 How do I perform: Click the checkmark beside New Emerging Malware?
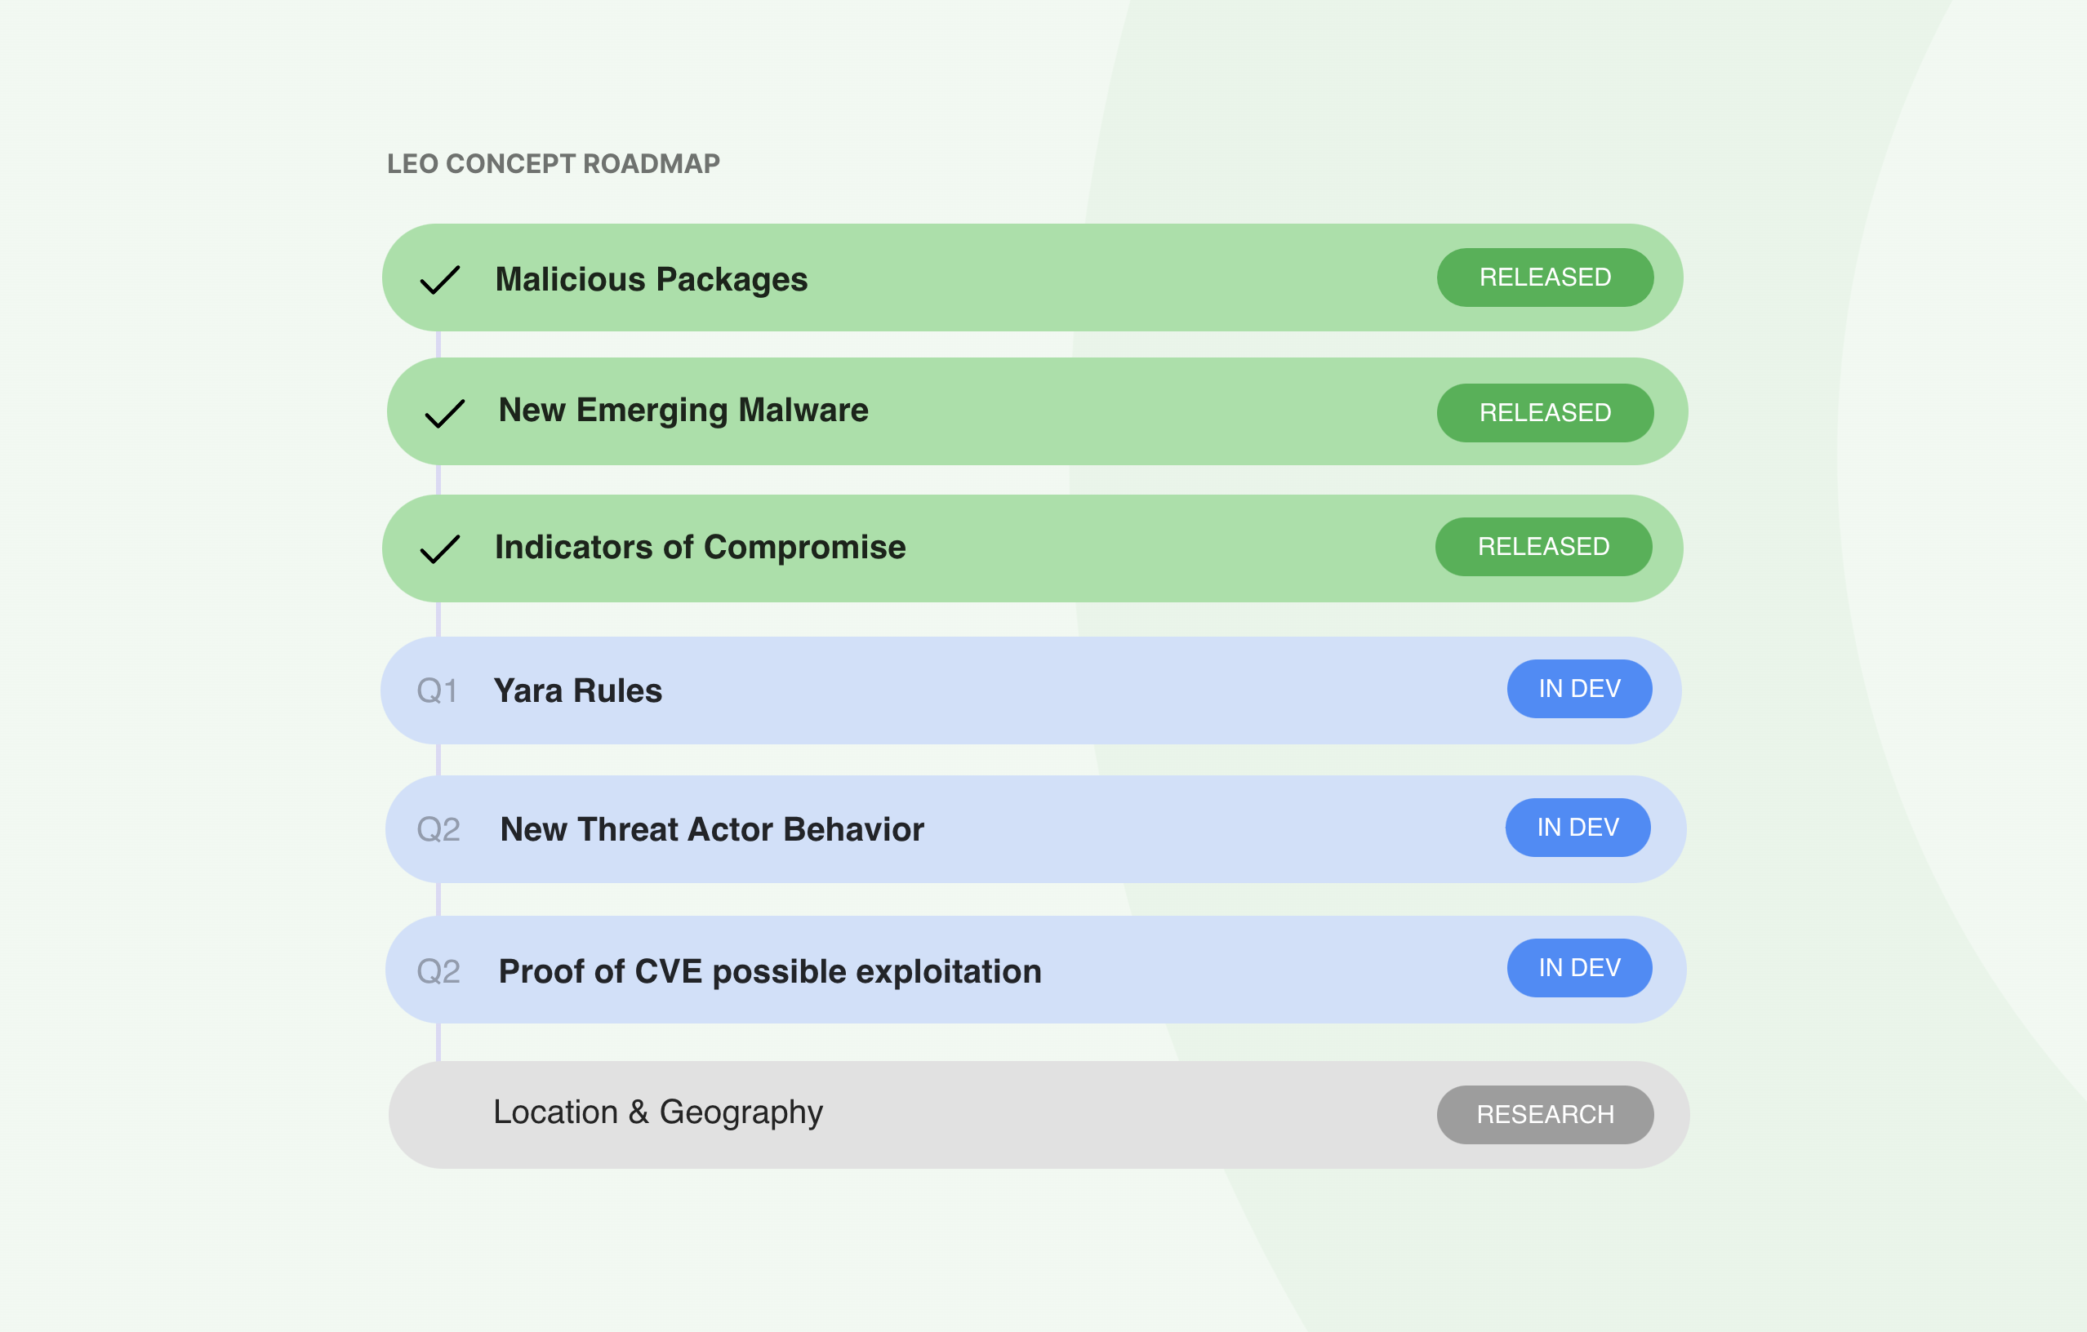click(445, 413)
